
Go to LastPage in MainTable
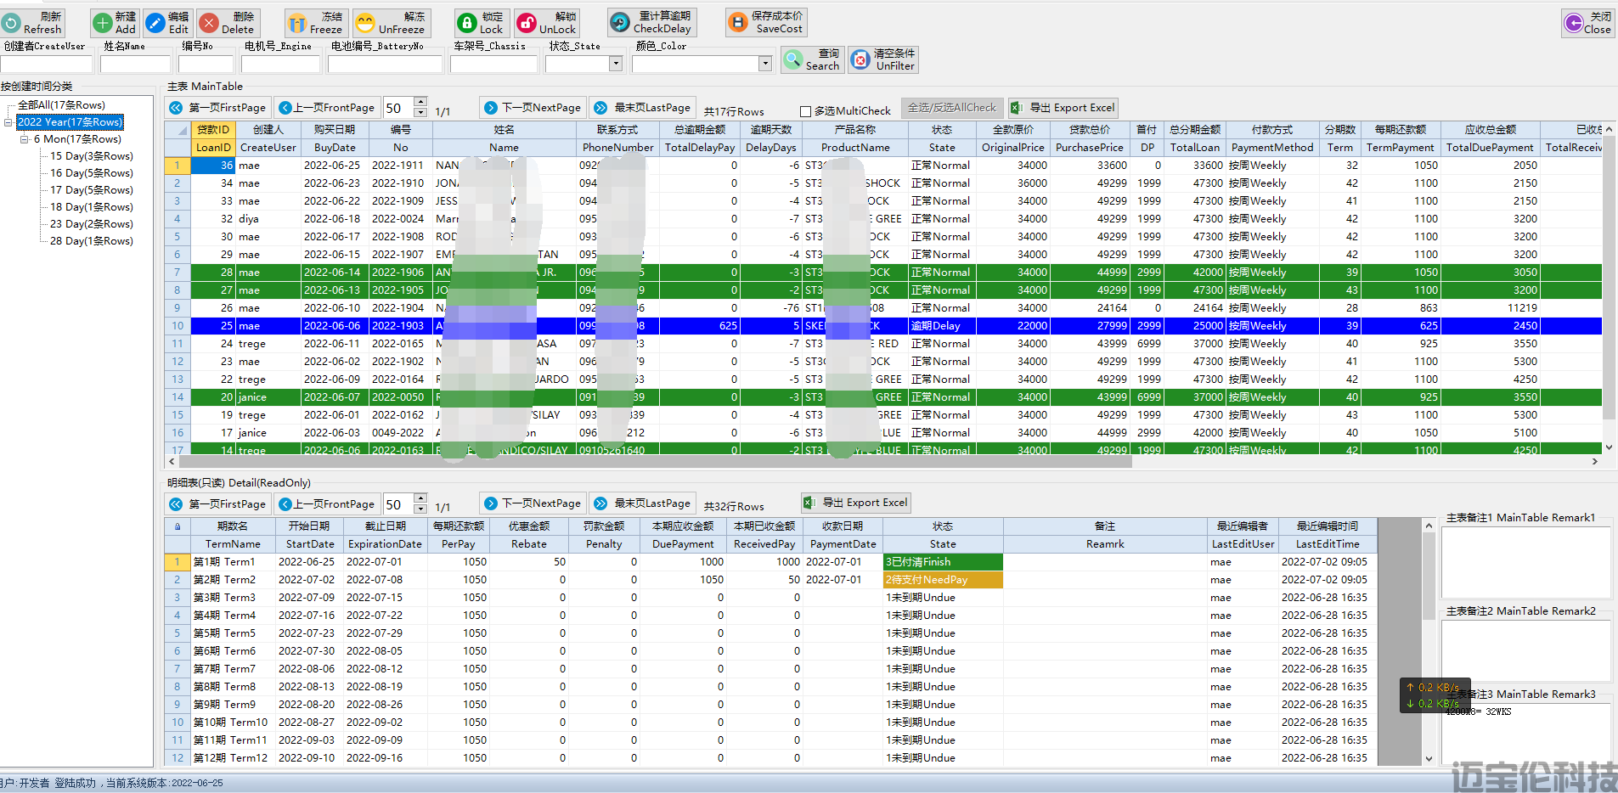pyautogui.click(x=643, y=108)
